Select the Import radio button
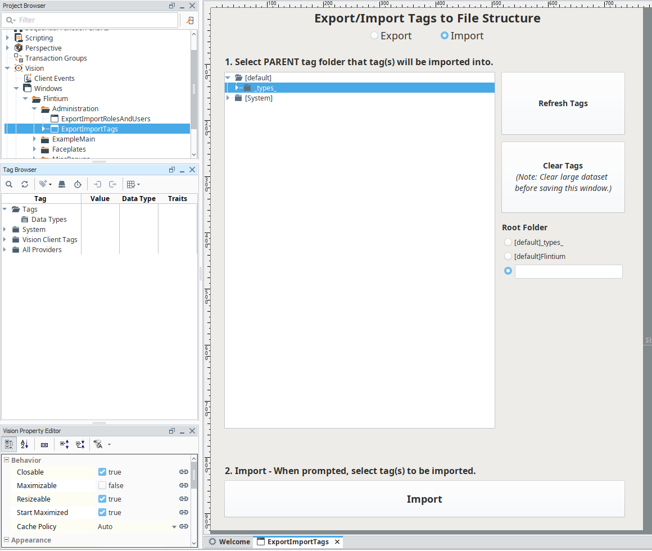Viewport: 652px width, 551px height. click(445, 36)
